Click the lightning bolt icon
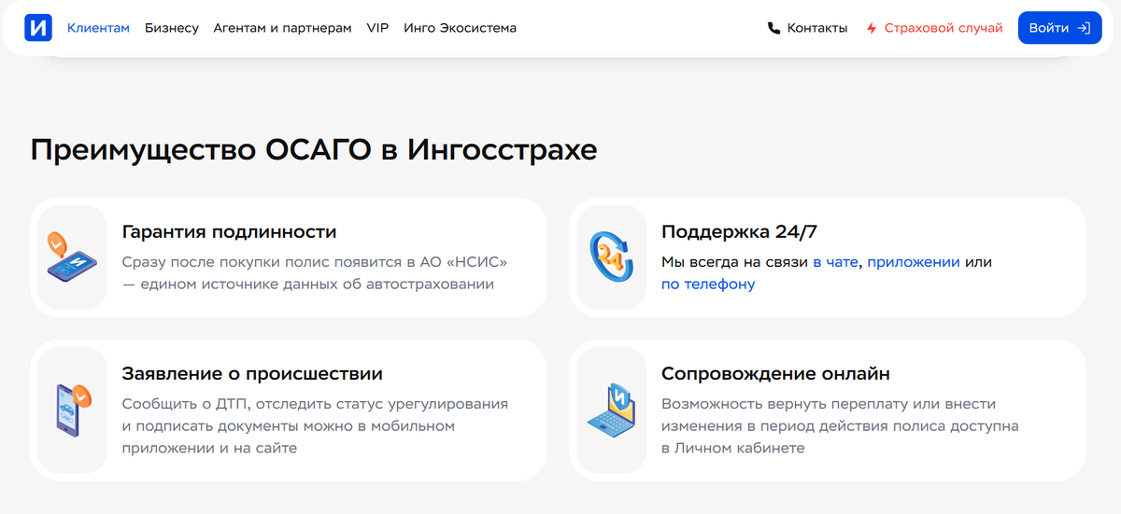The width and height of the screenshot is (1121, 514). point(872,28)
